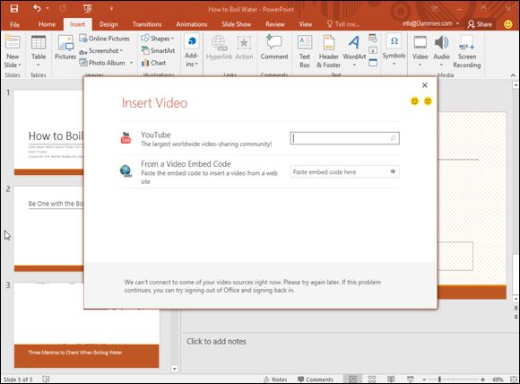The width and height of the screenshot is (520, 384).
Task: Click the Audio speaker icon
Action: pos(441,51)
